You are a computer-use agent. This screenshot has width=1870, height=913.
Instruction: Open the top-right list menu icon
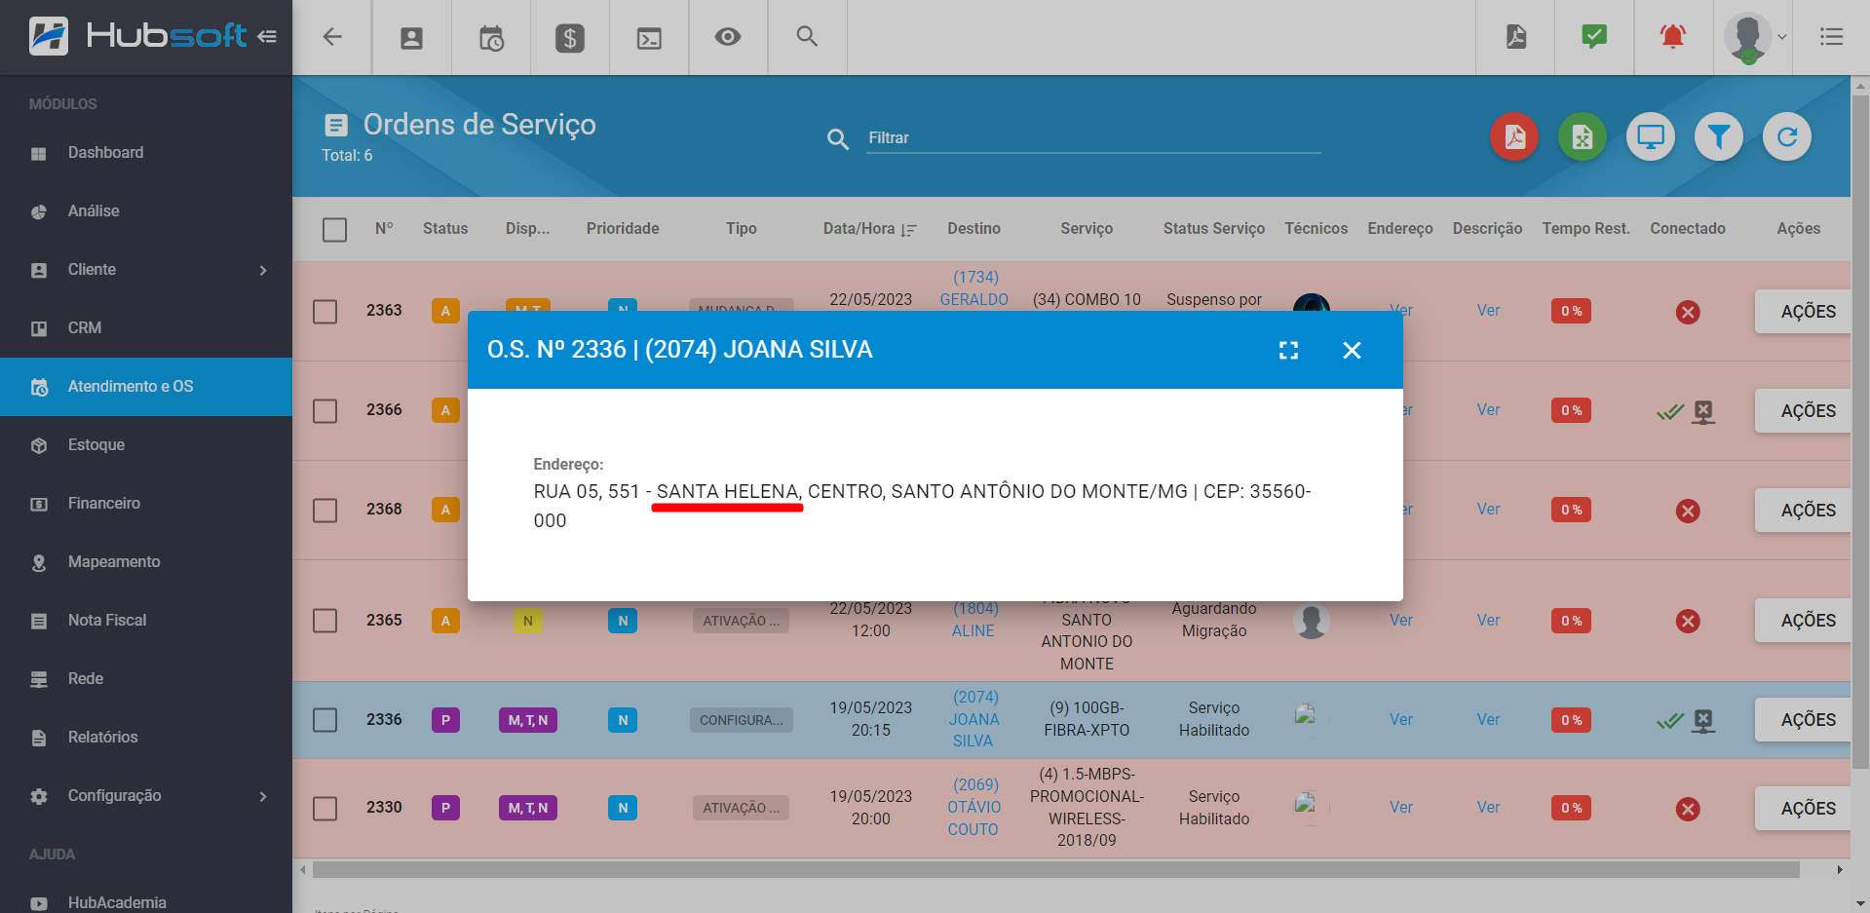[x=1832, y=37]
